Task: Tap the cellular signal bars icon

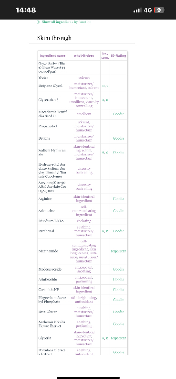Action: [x=137, y=10]
